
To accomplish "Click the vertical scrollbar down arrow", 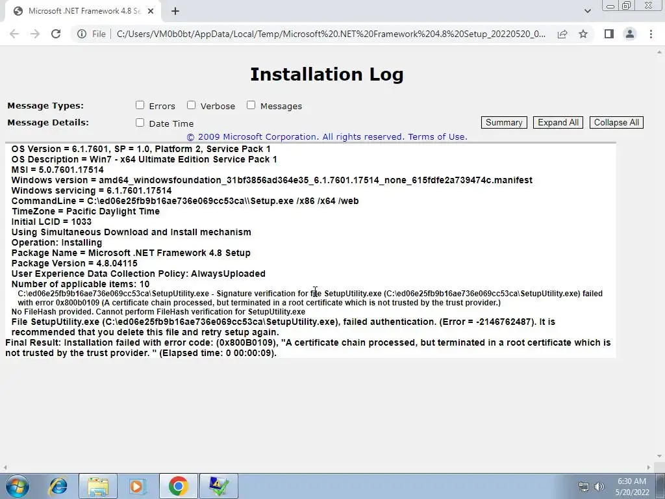I will tap(660, 456).
